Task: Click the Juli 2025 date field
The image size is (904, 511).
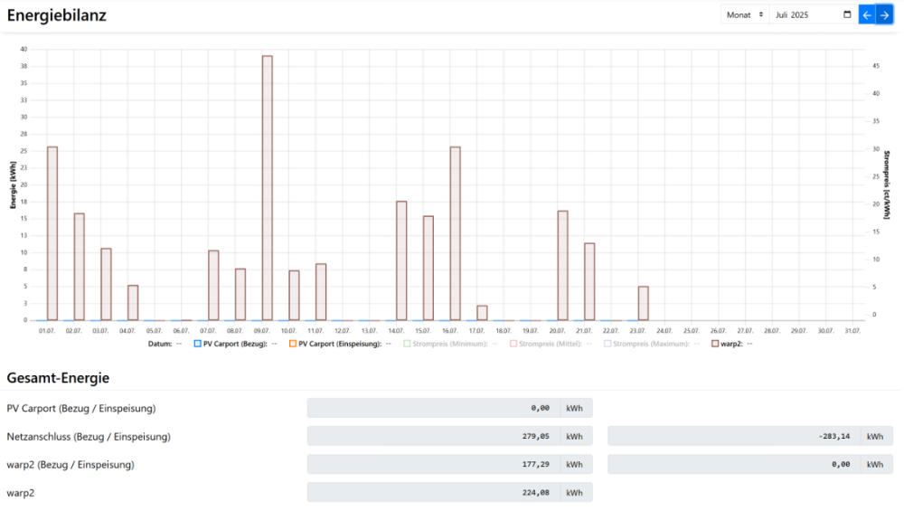Action: tap(805, 15)
